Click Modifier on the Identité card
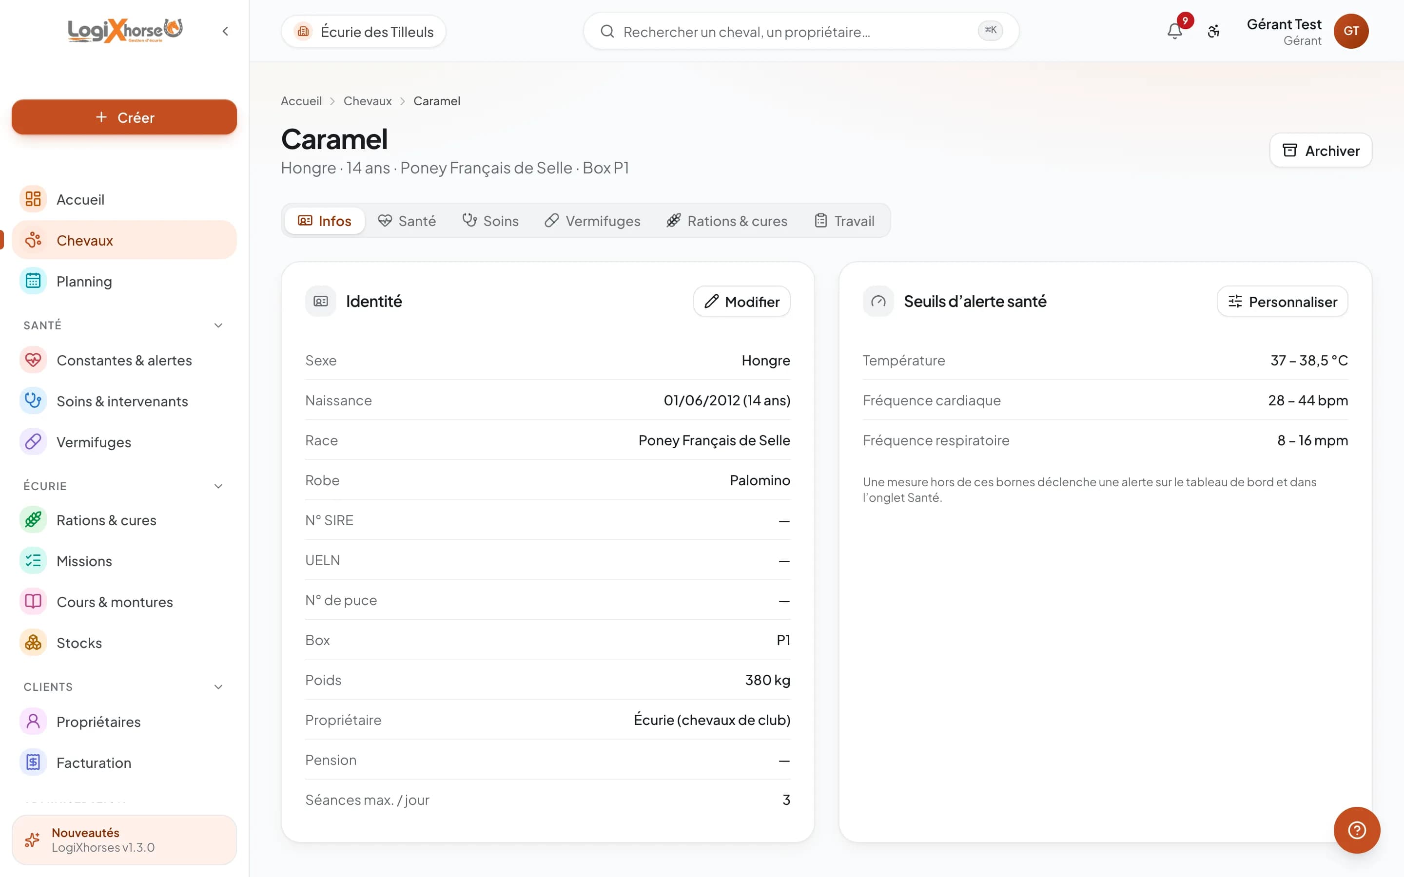Viewport: 1404px width, 877px height. (x=741, y=302)
